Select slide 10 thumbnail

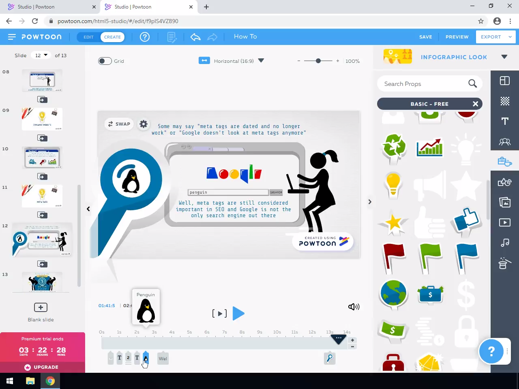click(42, 158)
